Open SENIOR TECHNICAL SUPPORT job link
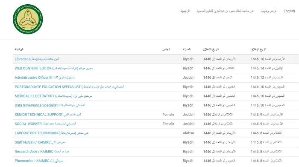The height and width of the screenshot is (167, 299). click(x=48, y=115)
